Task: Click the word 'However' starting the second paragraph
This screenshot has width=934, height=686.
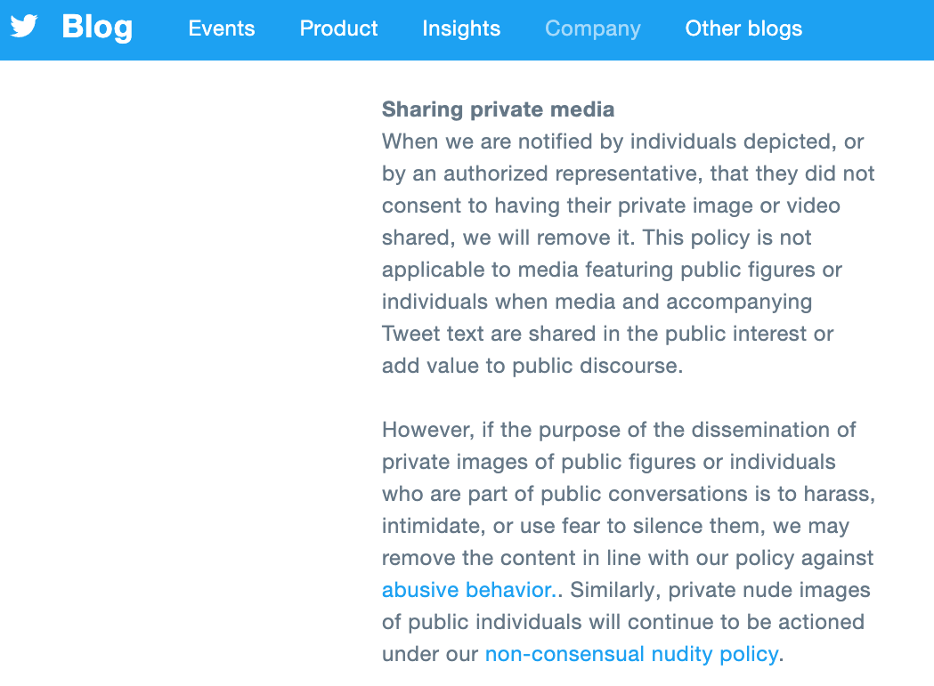Action: pos(426,430)
